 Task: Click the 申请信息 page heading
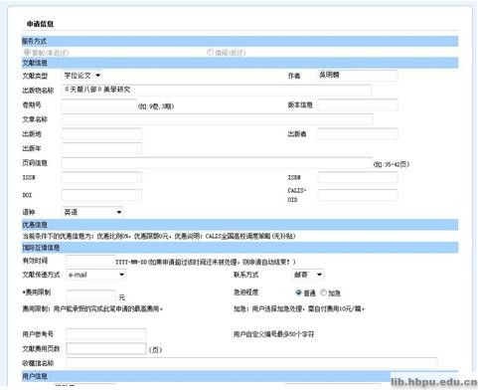(40, 24)
